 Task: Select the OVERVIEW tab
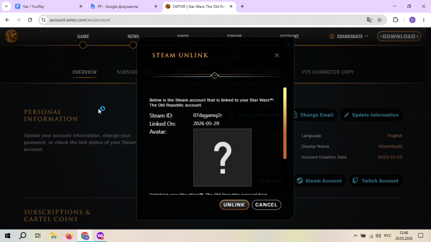click(x=84, y=72)
